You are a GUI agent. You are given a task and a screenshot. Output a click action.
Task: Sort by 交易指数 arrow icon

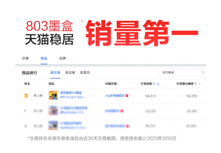pyautogui.click(x=158, y=84)
